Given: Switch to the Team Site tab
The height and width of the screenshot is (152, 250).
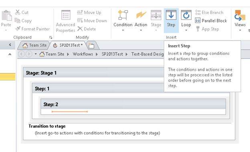Looking at the screenshot, I should [x=34, y=45].
